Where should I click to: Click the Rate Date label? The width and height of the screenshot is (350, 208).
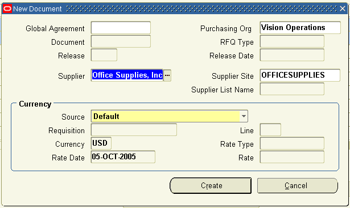click(x=68, y=158)
